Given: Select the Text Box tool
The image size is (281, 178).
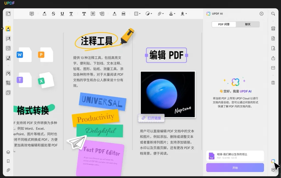Looking at the screenshot, I should point(93,14).
